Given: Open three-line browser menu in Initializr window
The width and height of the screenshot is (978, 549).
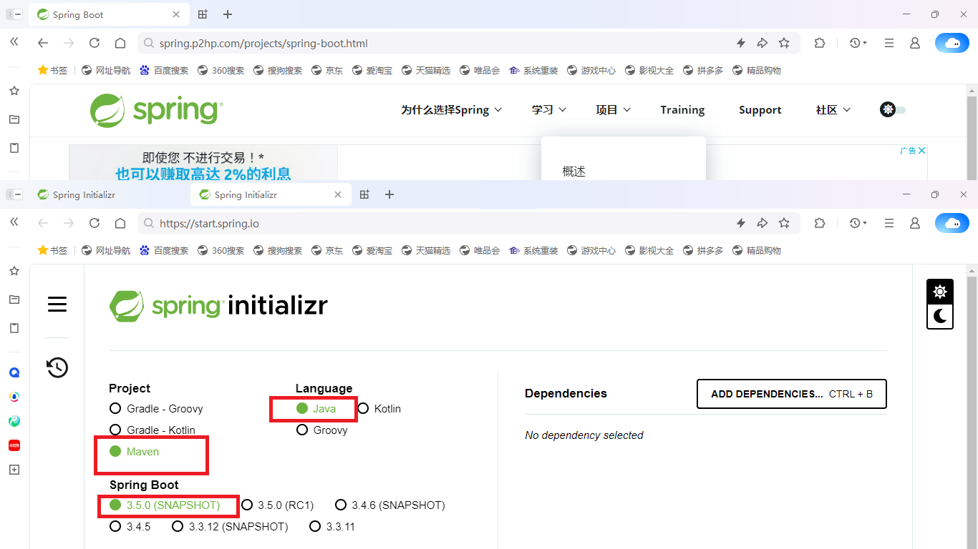Looking at the screenshot, I should tap(889, 223).
